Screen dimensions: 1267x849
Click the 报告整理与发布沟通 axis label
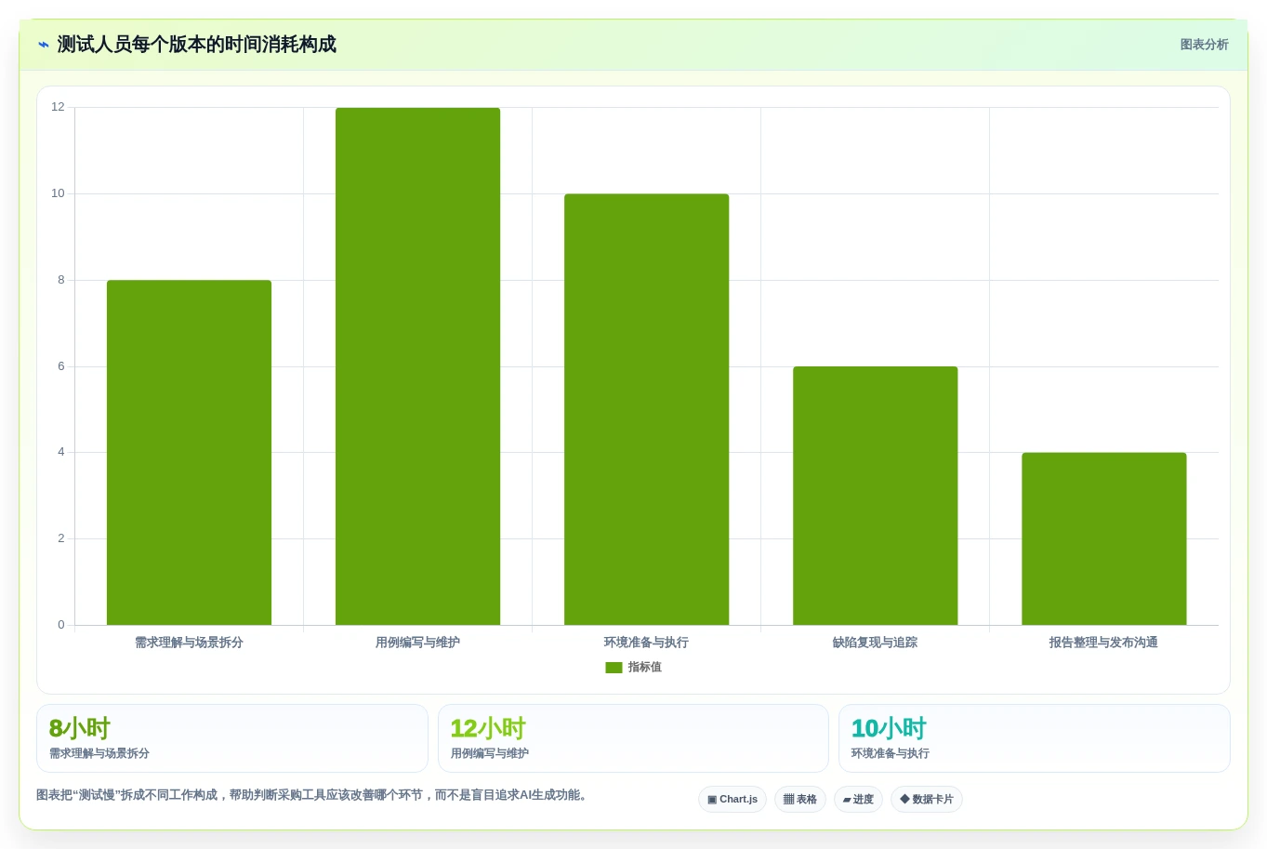point(1103,643)
